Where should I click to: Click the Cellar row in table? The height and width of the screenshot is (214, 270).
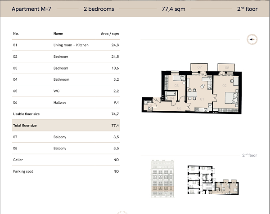point(66,160)
